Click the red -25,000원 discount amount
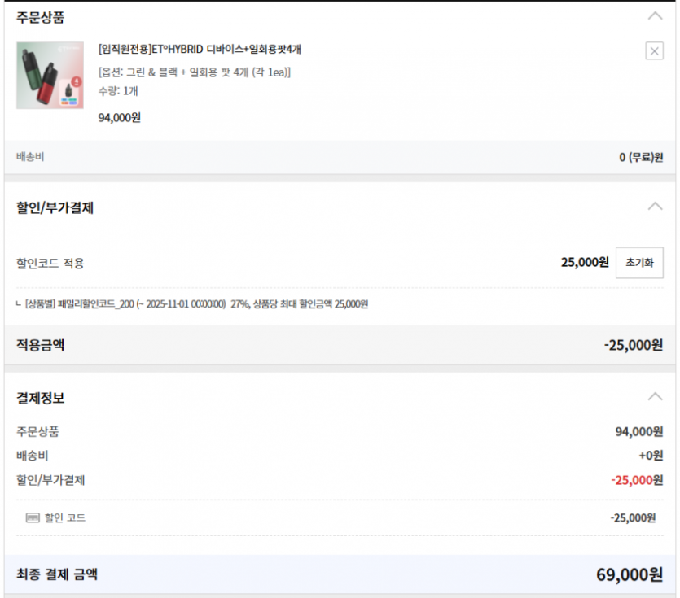Screen dimensions: 680x598 pyautogui.click(x=636, y=480)
